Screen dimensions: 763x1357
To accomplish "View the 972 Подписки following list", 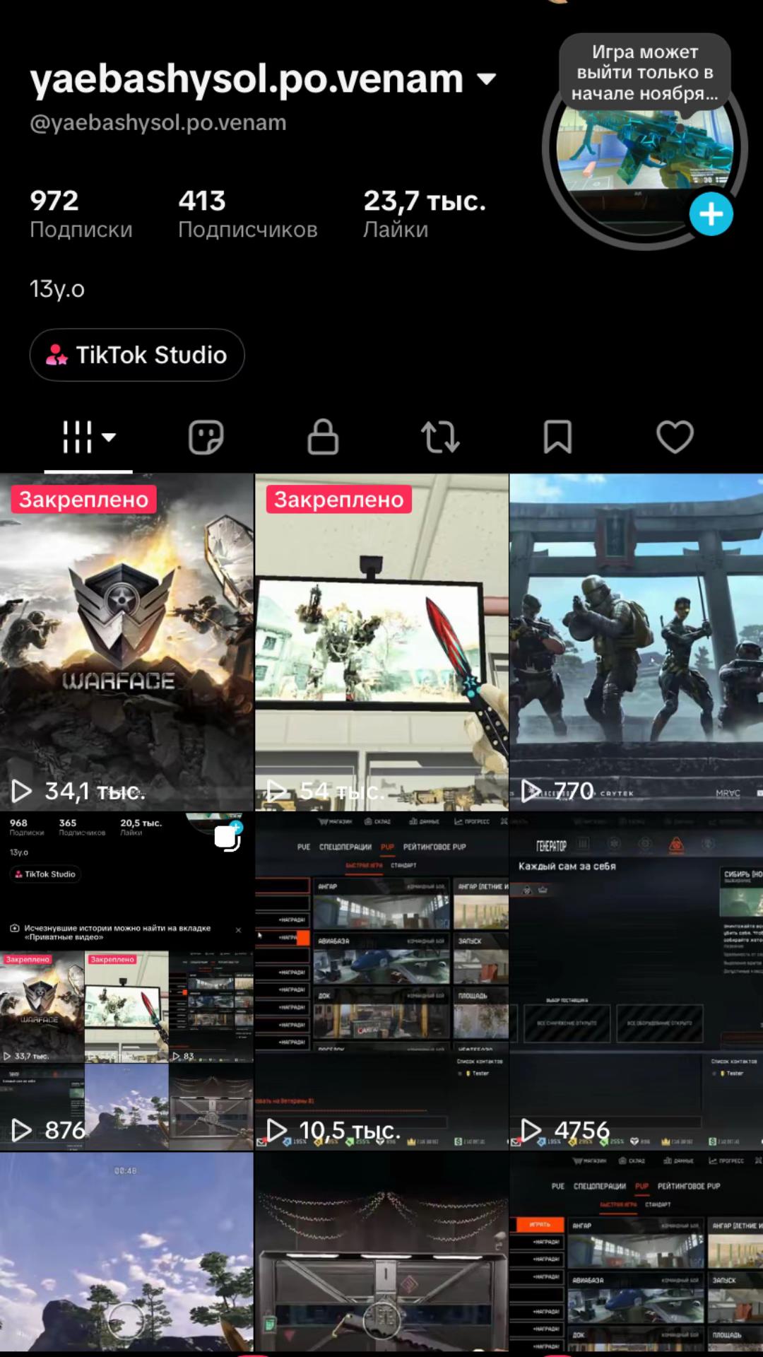I will pos(81,214).
